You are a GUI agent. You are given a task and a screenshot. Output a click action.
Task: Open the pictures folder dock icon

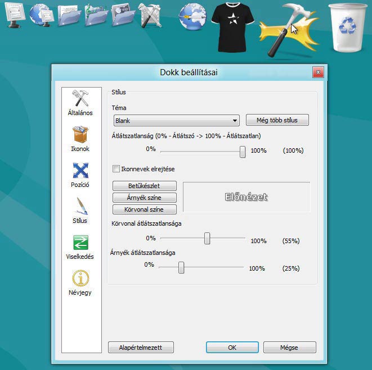[123, 15]
